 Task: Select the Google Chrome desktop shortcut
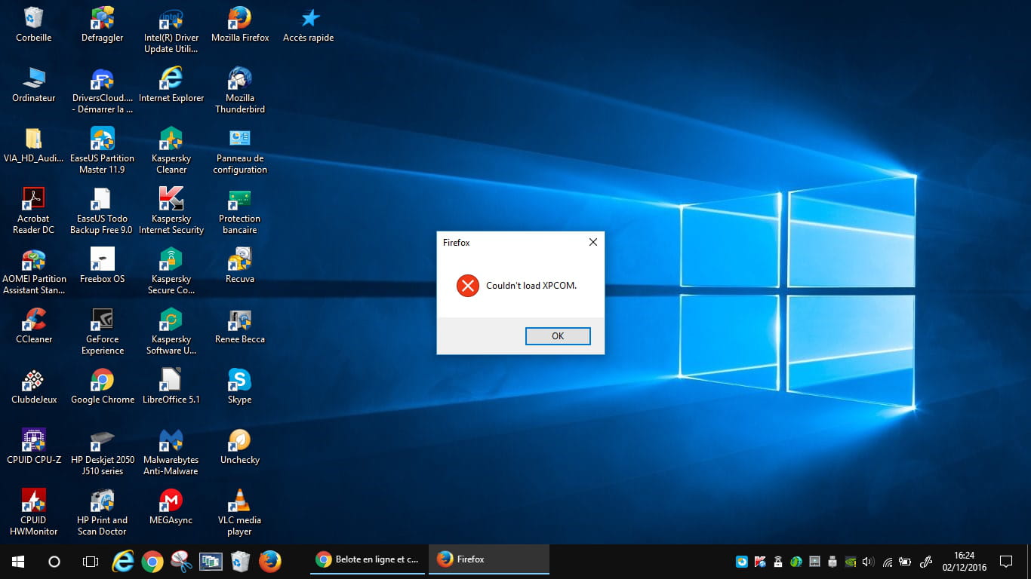103,387
